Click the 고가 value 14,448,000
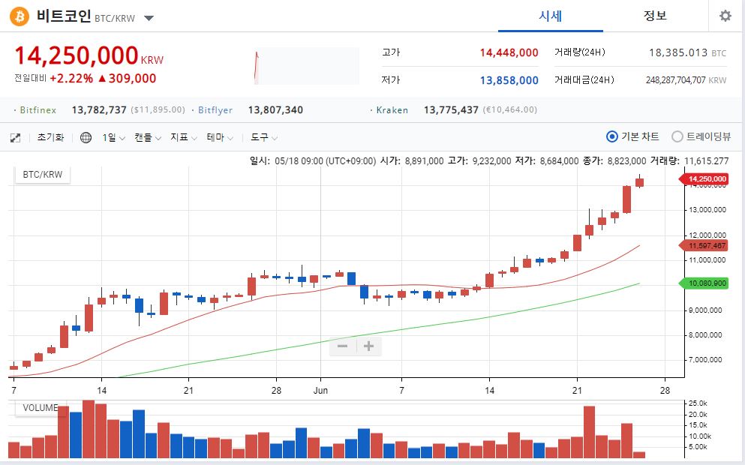745x465 pixels. (509, 52)
